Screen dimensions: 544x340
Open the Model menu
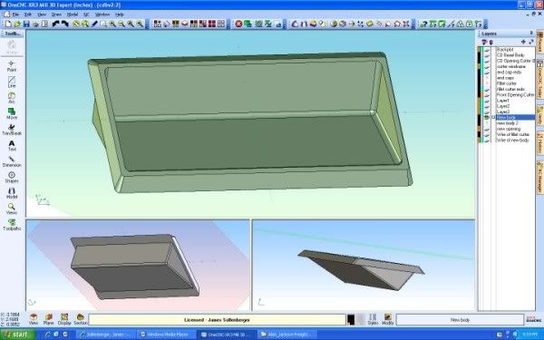pyautogui.click(x=73, y=15)
